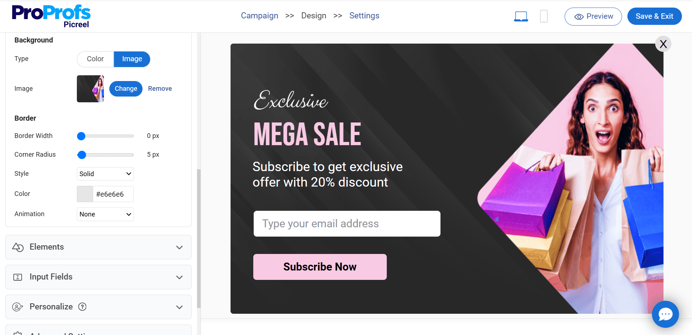
Task: Click the Personalize section icon
Action: coord(18,307)
